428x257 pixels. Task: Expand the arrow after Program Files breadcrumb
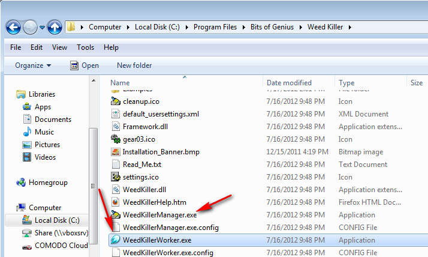coord(244,28)
